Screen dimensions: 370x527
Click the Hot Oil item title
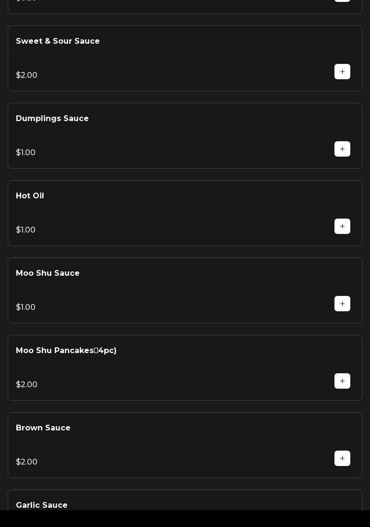pyautogui.click(x=30, y=196)
